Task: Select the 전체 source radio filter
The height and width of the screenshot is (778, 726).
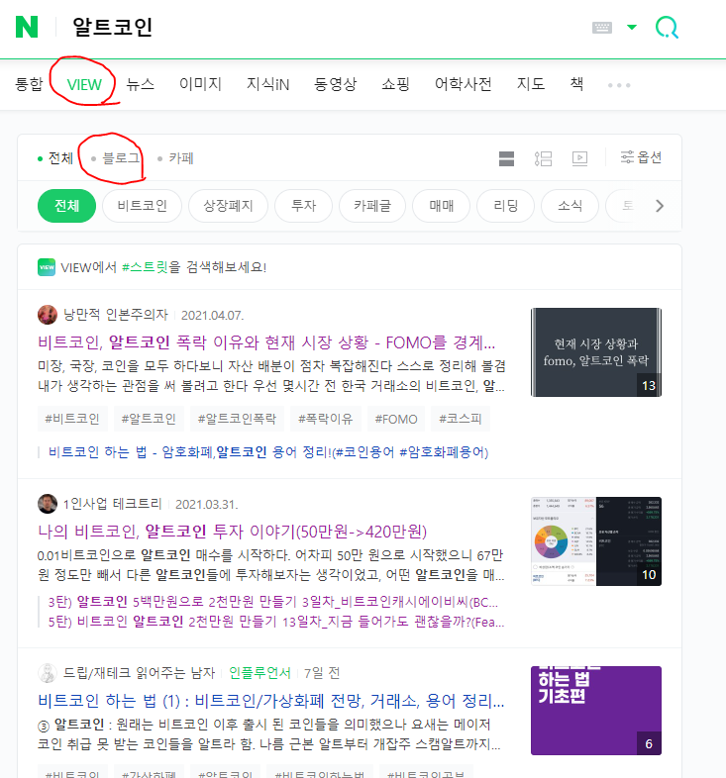Action: [x=55, y=158]
